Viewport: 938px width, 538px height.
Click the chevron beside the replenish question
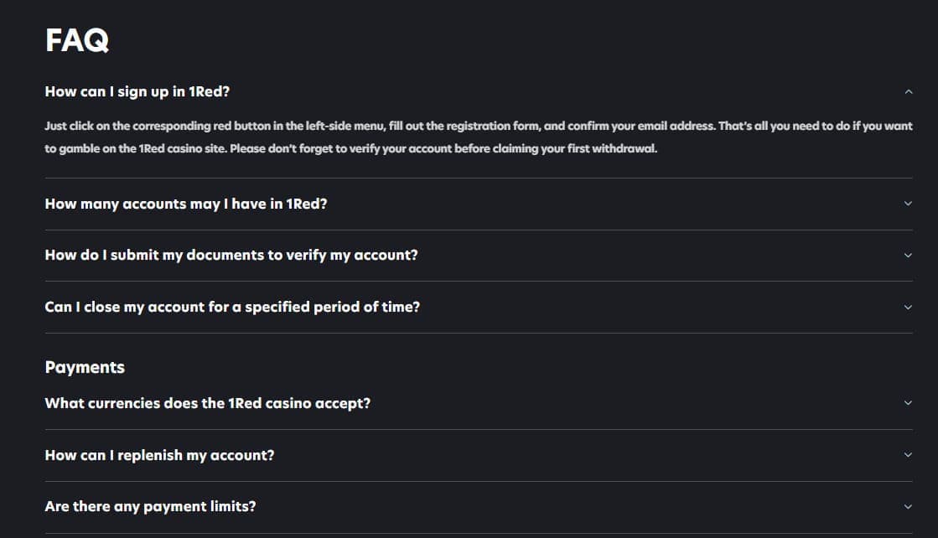909,454
